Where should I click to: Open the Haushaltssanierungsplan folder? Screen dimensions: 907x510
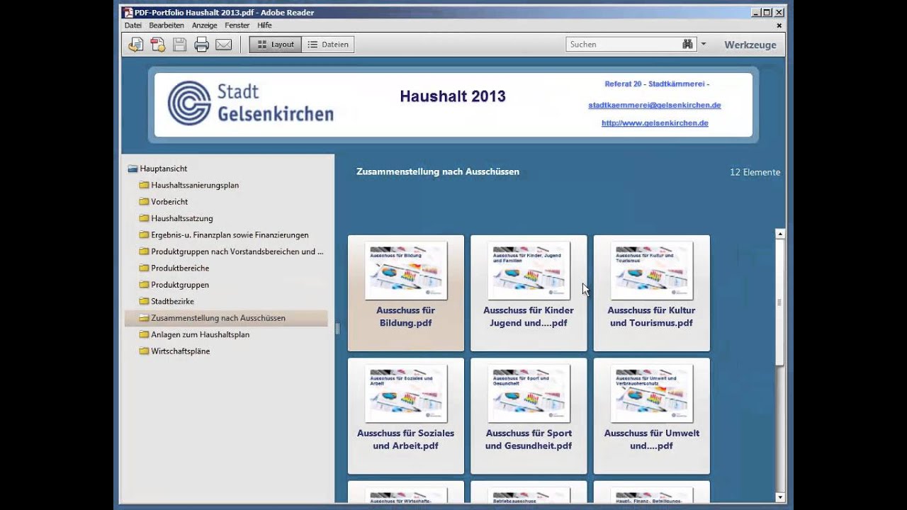point(195,185)
